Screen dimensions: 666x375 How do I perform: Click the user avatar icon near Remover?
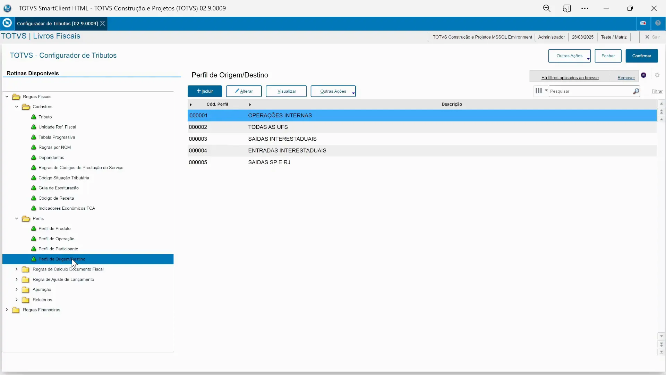(644, 75)
